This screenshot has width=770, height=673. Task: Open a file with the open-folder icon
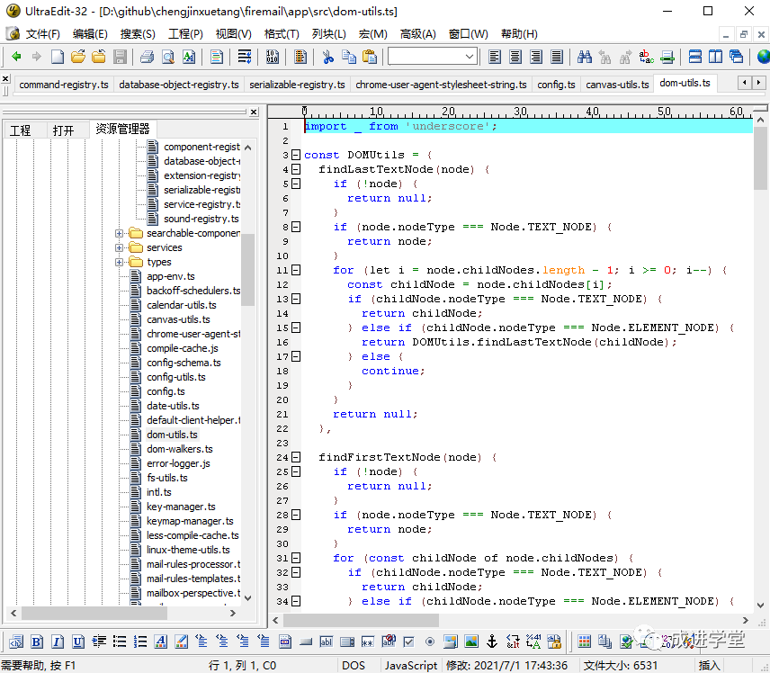click(x=78, y=57)
